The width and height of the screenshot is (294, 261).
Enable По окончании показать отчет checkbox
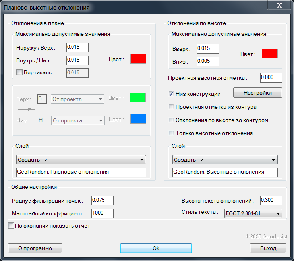click(x=11, y=226)
